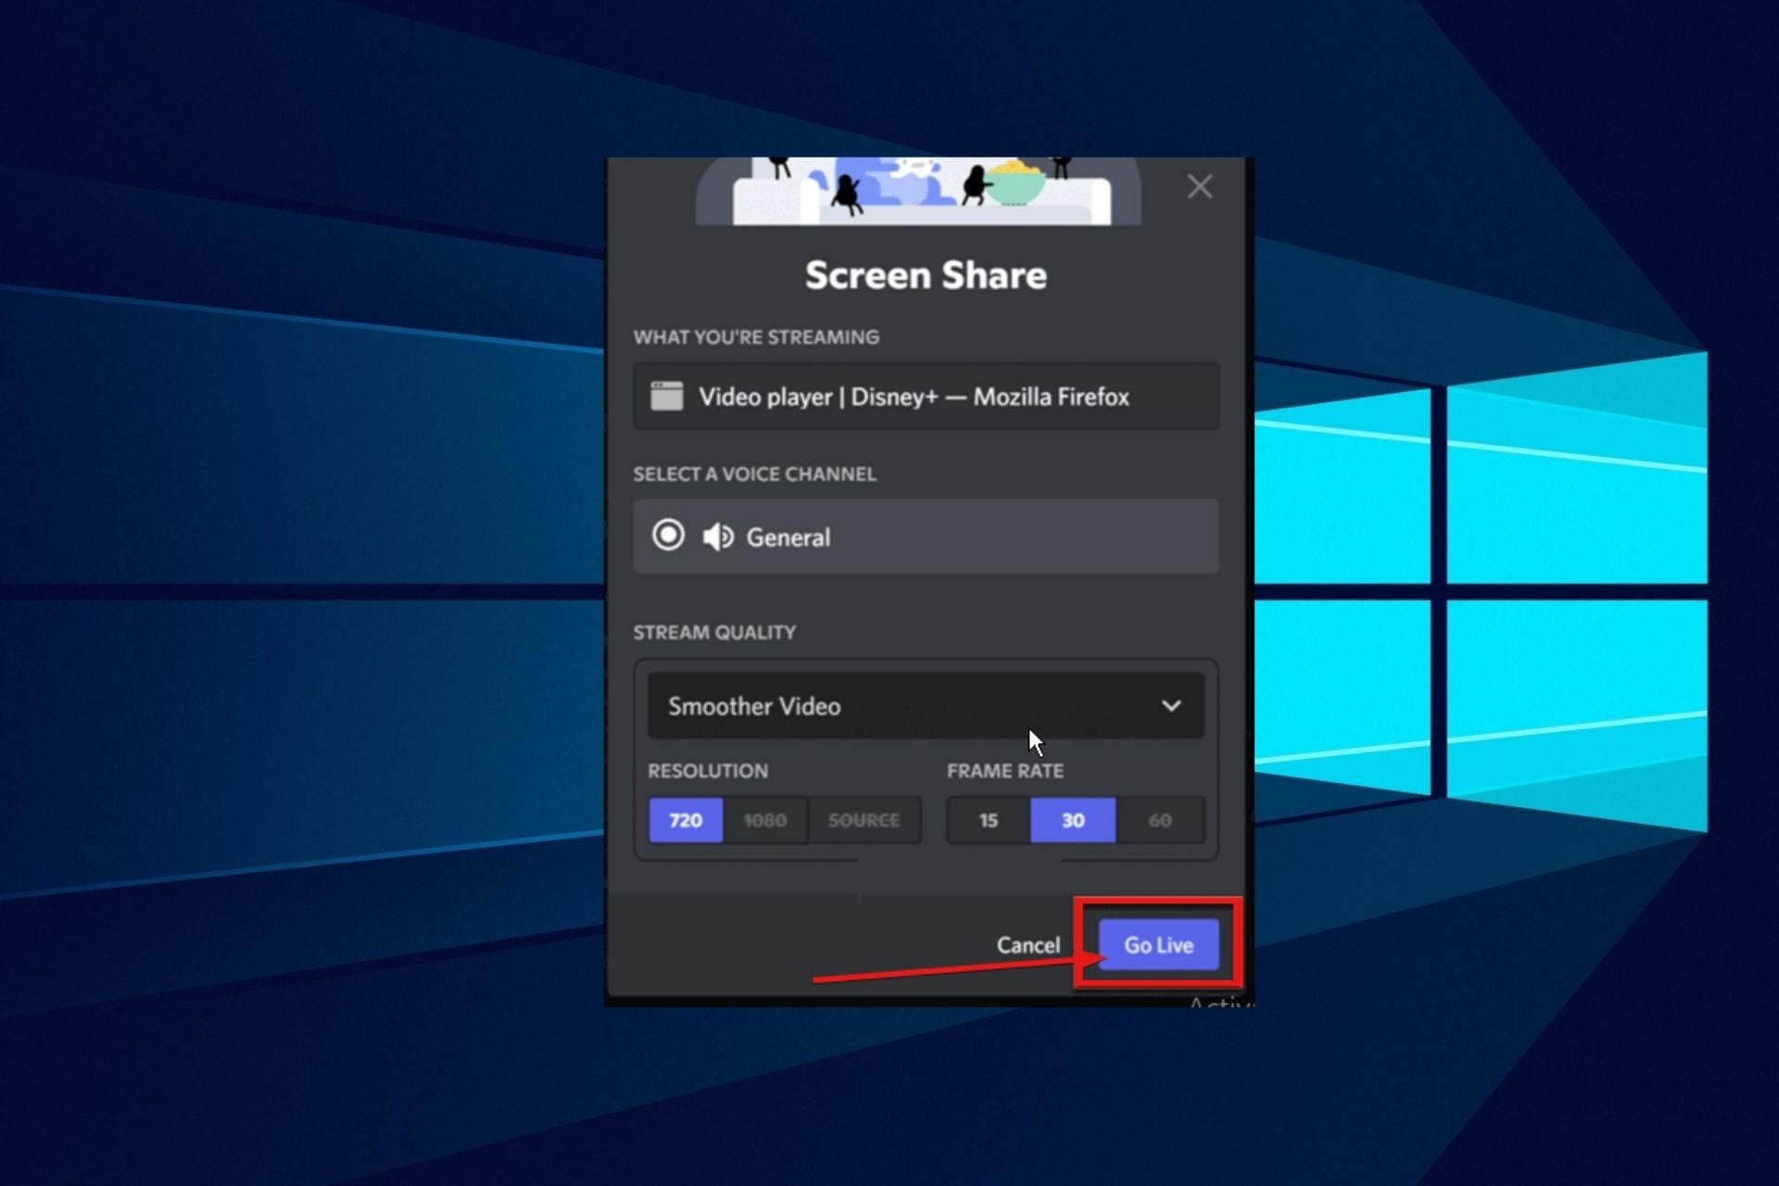Click the popcorn illustration at dialog top
Screen dimensions: 1779x1186
tap(1014, 182)
